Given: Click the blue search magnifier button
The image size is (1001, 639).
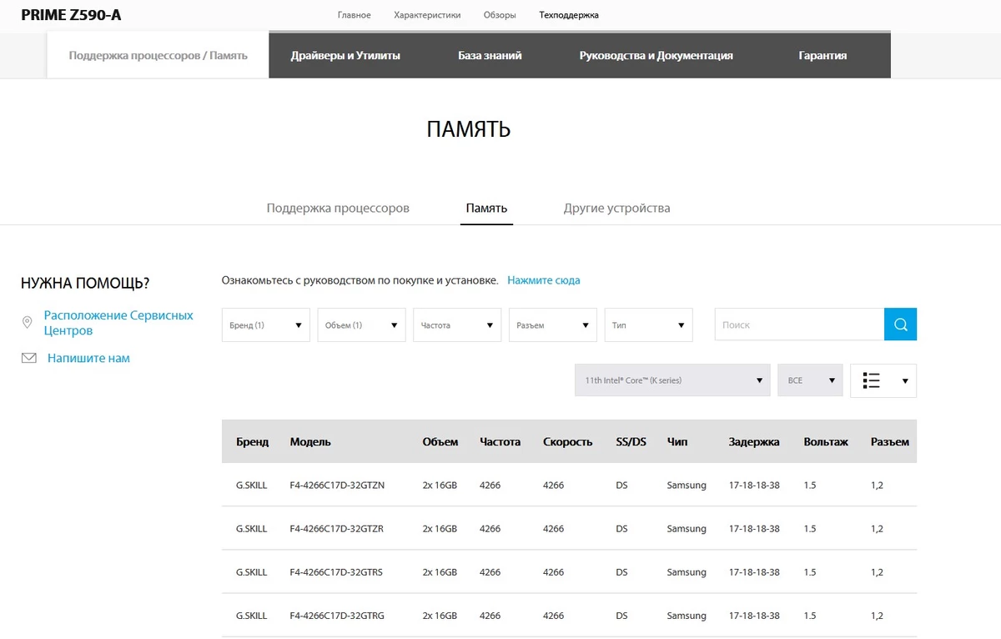Looking at the screenshot, I should point(900,325).
